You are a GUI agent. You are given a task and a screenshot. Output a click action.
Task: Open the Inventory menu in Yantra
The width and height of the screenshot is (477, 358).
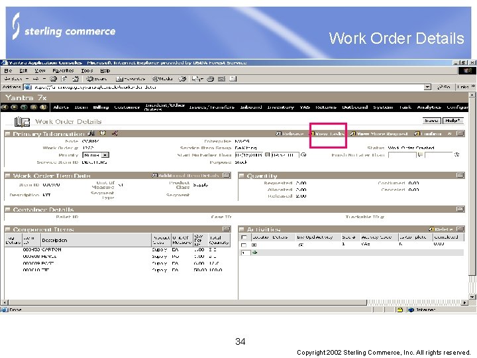point(280,107)
